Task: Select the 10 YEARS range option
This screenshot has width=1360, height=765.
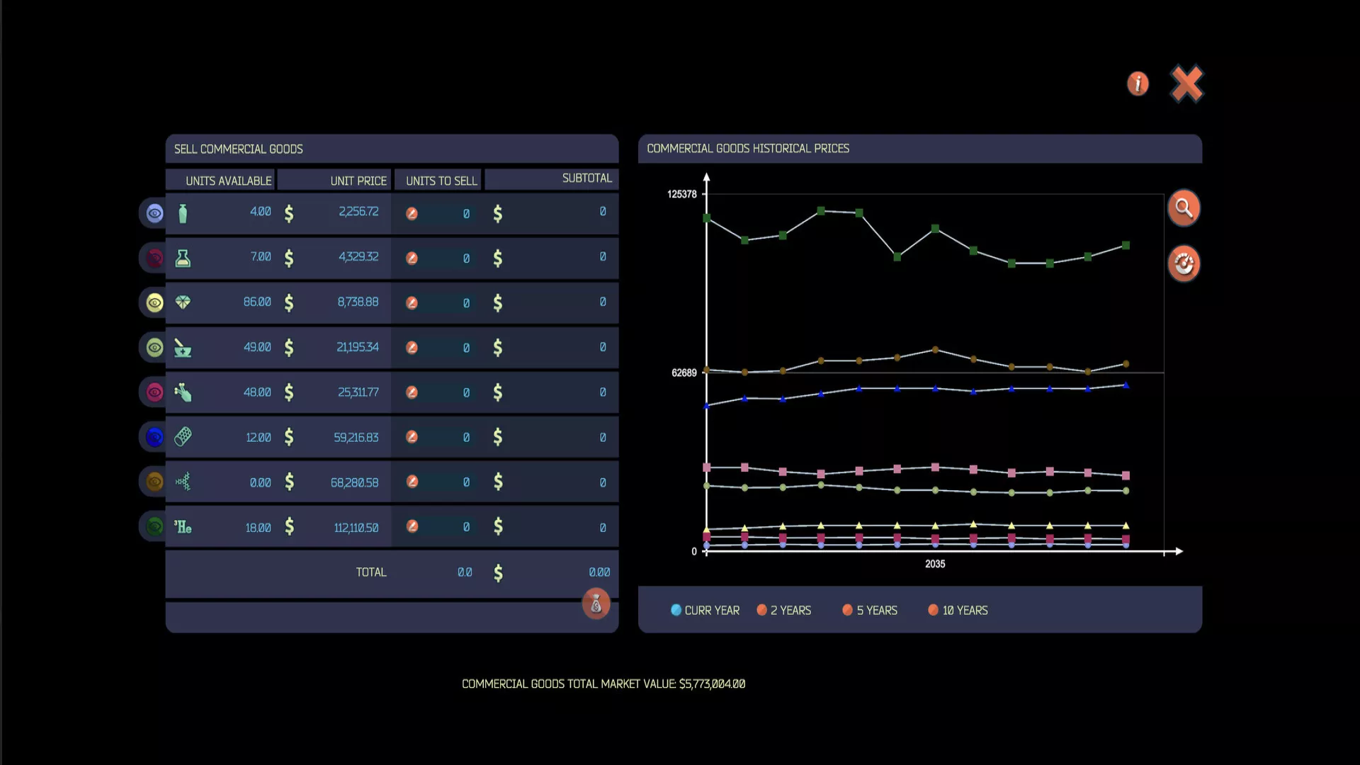Action: click(x=933, y=610)
